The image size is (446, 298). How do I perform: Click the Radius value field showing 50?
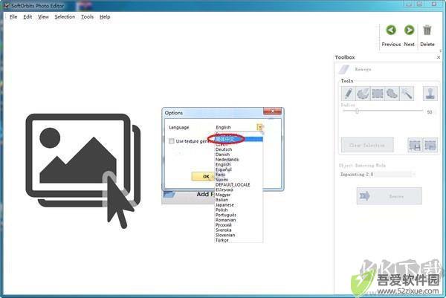[430, 112]
